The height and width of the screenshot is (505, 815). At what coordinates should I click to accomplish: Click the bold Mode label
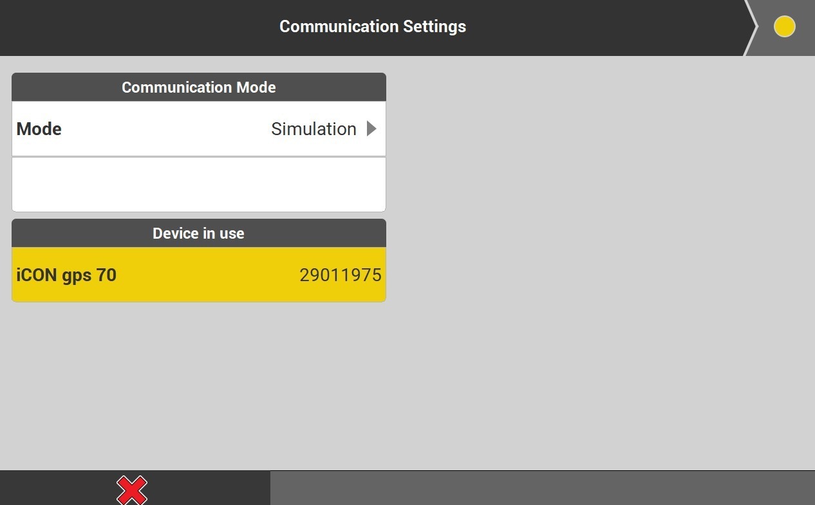point(39,129)
